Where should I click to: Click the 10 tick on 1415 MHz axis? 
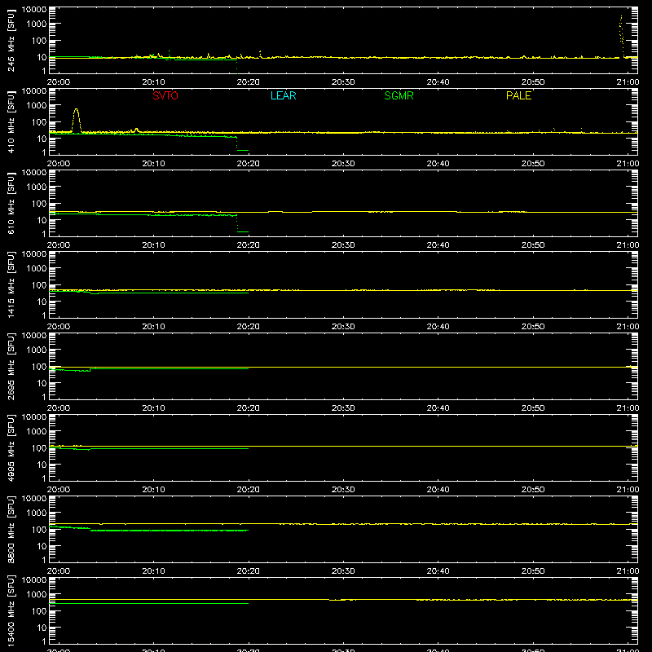42,302
